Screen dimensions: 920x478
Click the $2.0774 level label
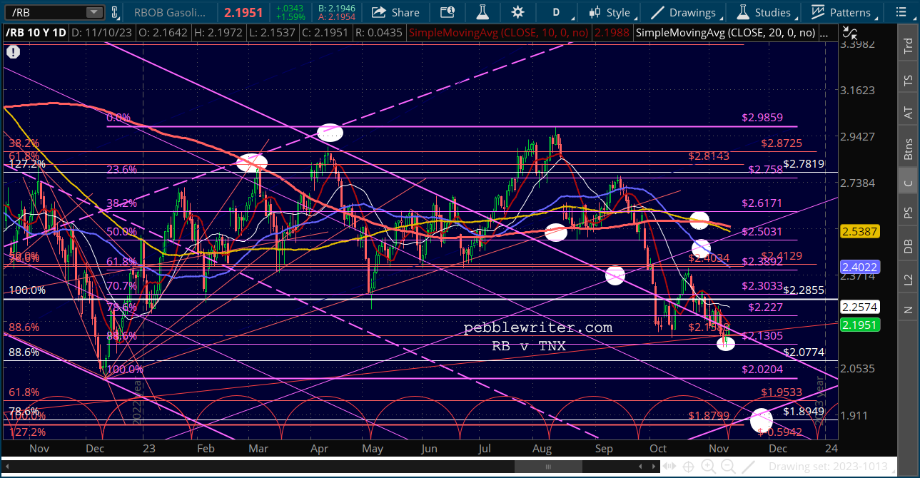click(x=804, y=352)
